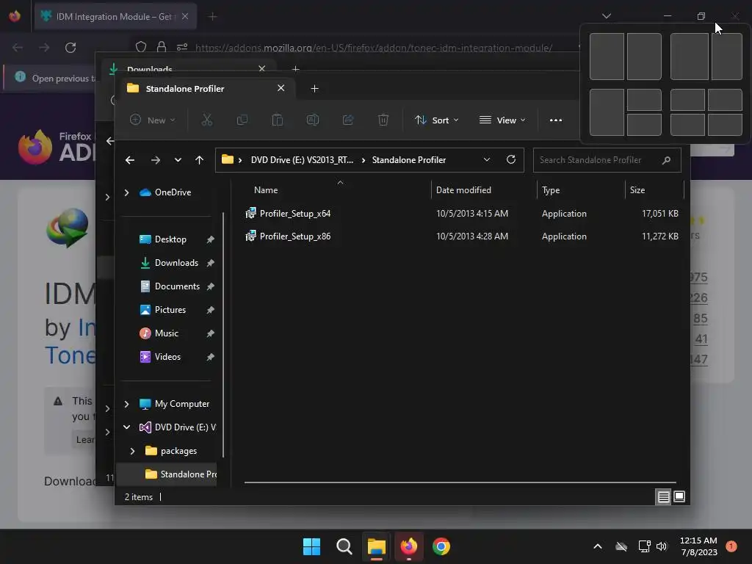Go up one folder level with the up arrow
This screenshot has width=752, height=564.
200,160
